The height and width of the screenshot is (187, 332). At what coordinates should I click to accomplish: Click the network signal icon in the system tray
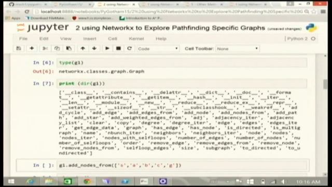273,182
